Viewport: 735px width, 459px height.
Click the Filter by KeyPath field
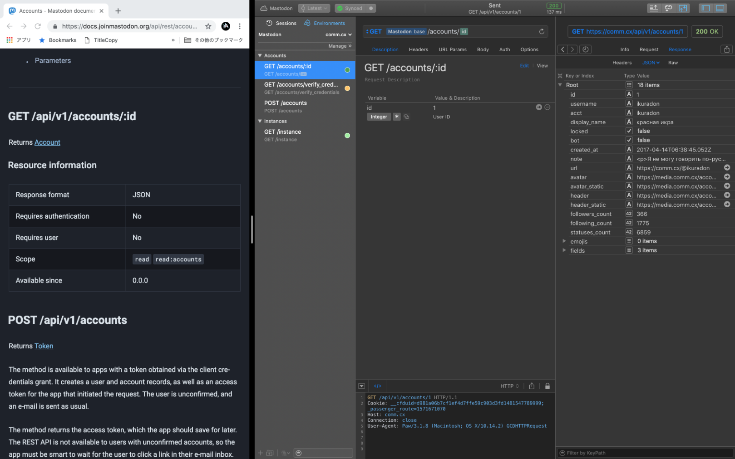point(645,453)
